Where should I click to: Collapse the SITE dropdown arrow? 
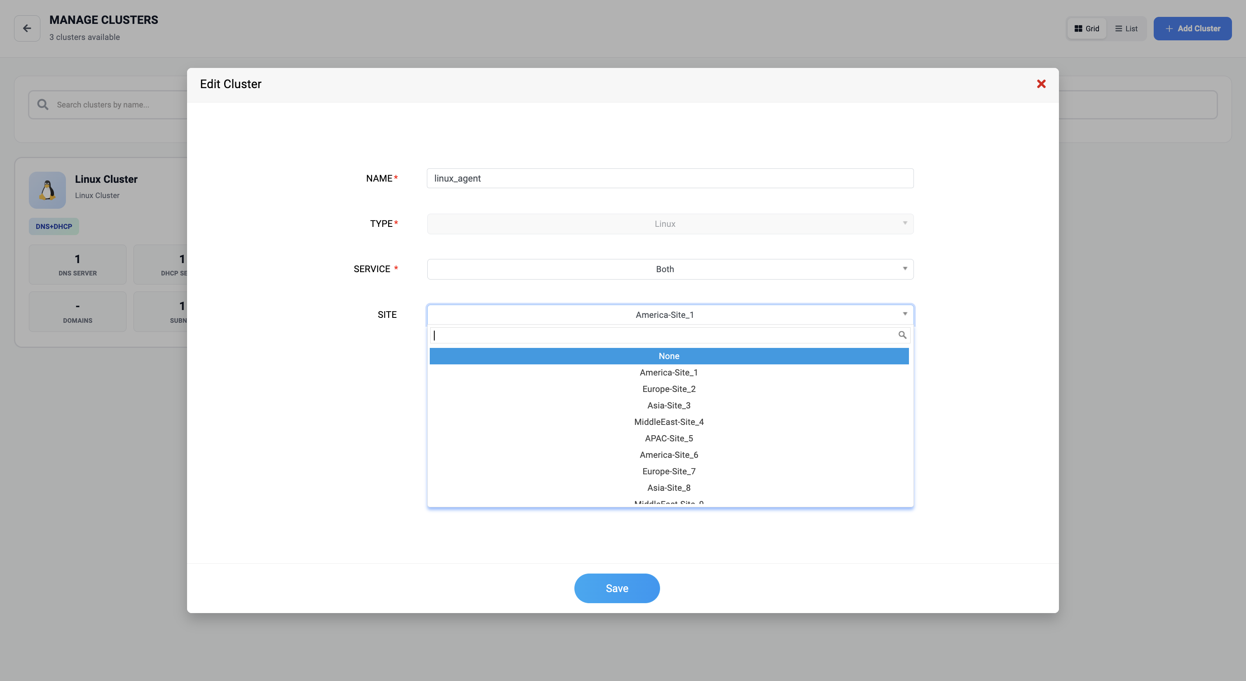tap(904, 314)
